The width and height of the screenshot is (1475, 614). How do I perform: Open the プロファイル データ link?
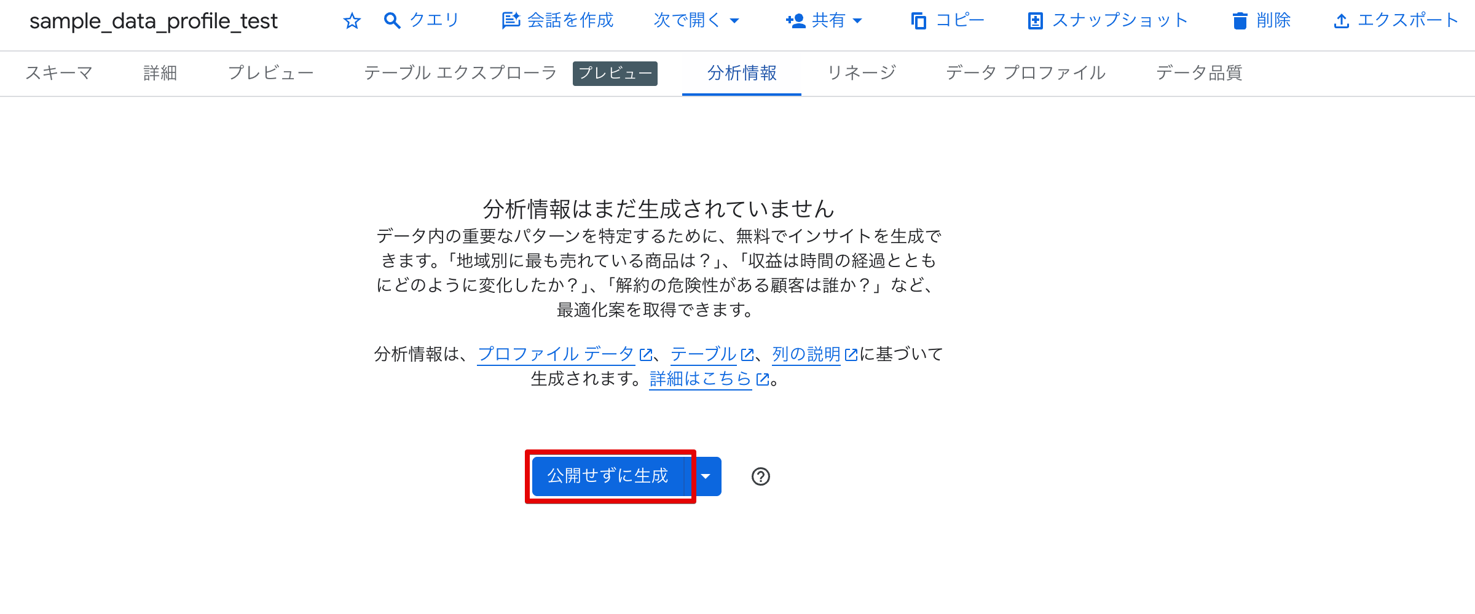coord(555,354)
